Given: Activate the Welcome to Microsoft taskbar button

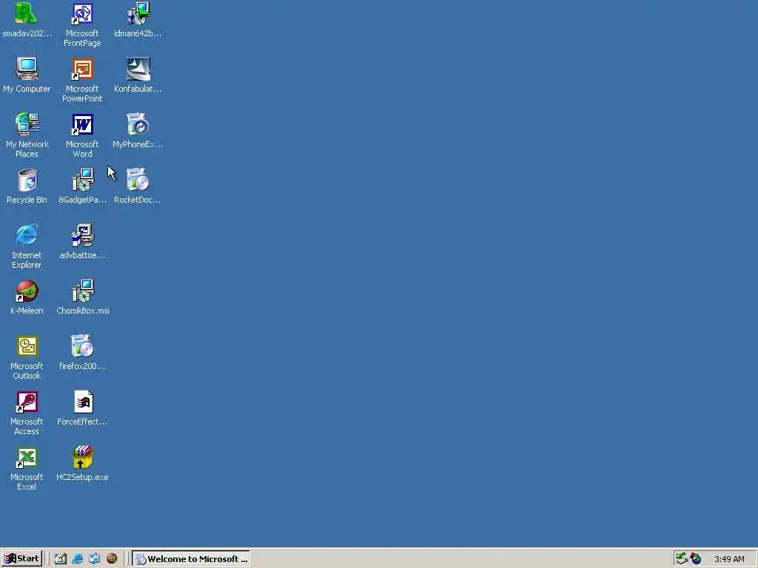Looking at the screenshot, I should [191, 559].
